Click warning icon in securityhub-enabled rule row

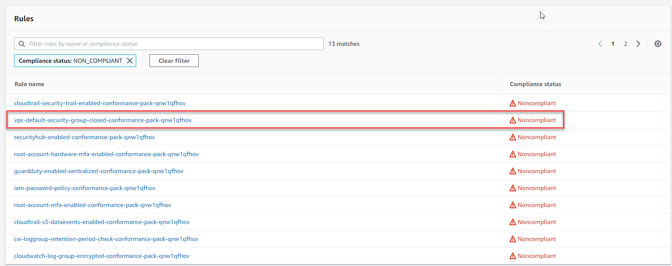click(x=512, y=137)
